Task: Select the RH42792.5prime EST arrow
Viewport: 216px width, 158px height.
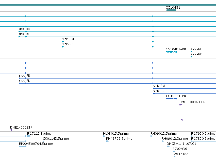Action: coord(107,141)
